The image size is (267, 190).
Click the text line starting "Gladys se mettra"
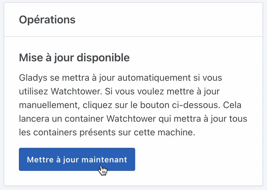120,78
